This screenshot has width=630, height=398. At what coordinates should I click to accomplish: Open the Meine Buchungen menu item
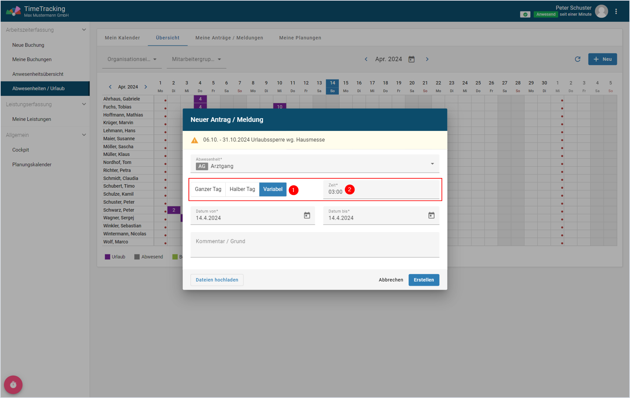(32, 59)
